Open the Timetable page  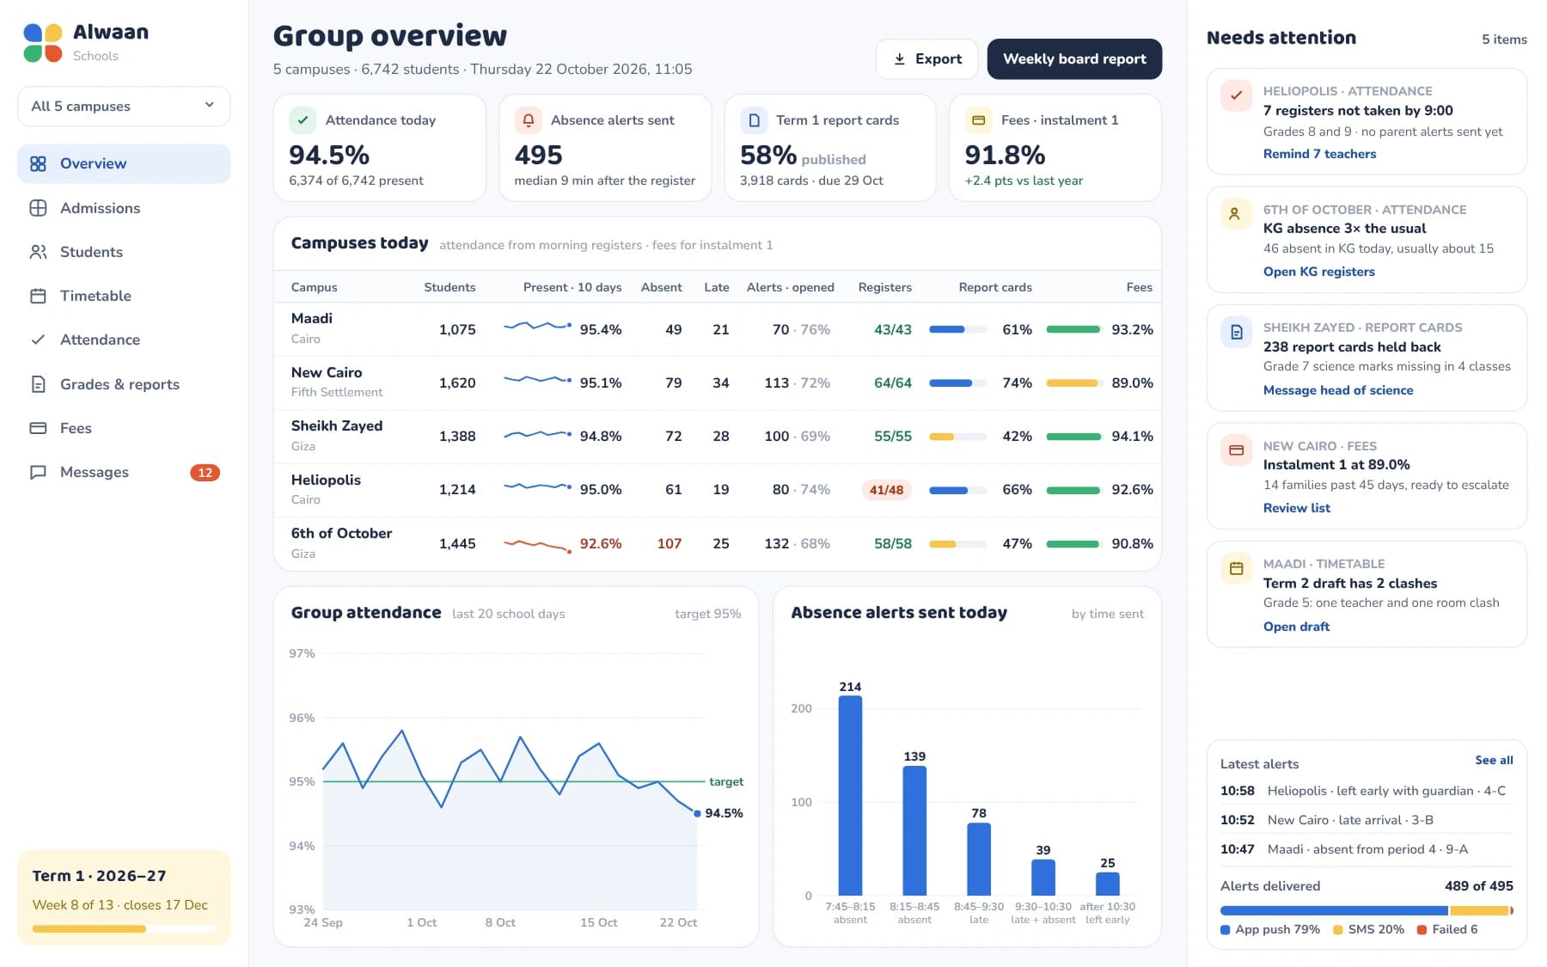coord(124,296)
